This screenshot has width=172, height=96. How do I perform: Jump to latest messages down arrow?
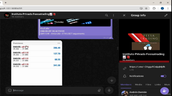pos(112,80)
